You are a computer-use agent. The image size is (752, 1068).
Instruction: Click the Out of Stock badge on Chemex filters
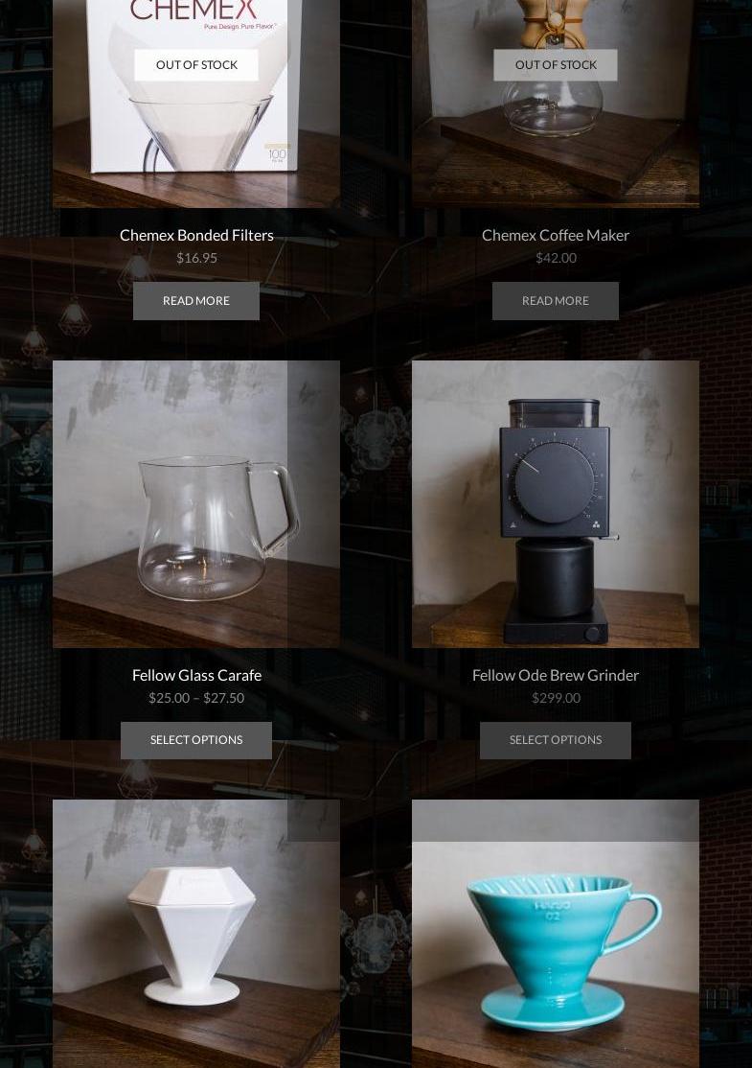click(196, 64)
